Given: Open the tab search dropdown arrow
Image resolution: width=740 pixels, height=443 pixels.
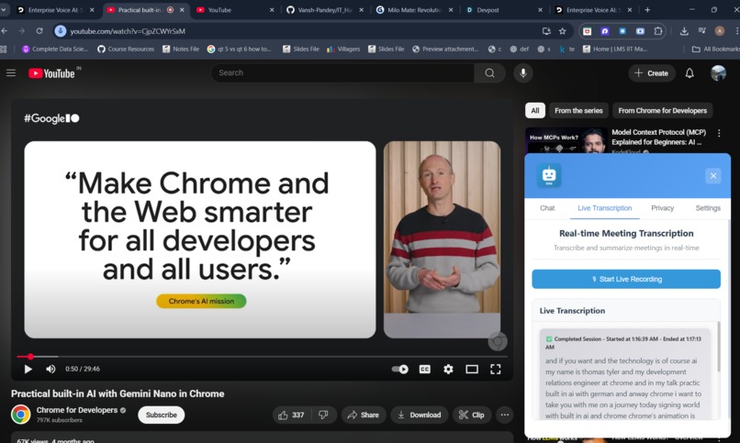Looking at the screenshot, I should pos(4,9).
